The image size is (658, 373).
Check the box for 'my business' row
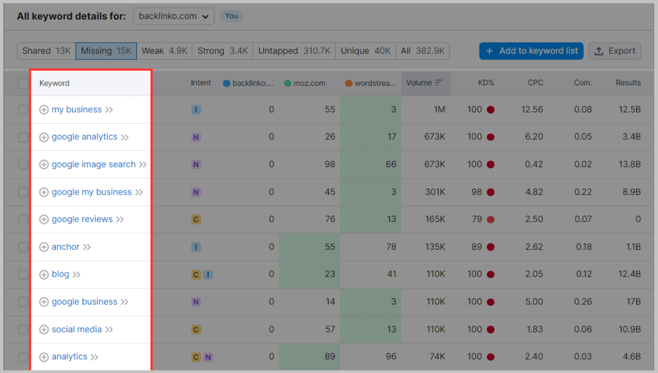[x=23, y=110]
